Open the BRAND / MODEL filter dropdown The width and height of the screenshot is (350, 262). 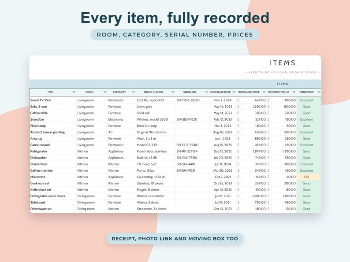(x=173, y=92)
